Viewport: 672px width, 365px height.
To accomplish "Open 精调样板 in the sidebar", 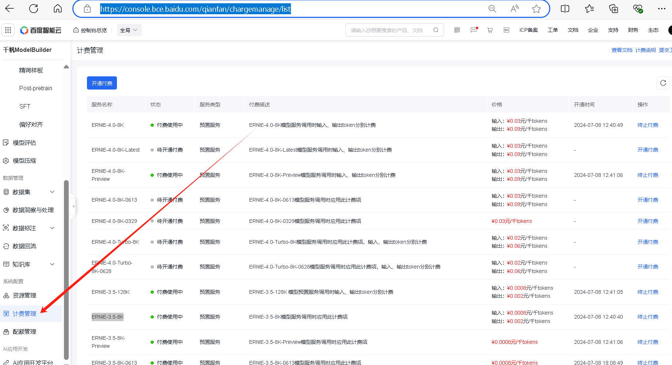I will pyautogui.click(x=31, y=70).
